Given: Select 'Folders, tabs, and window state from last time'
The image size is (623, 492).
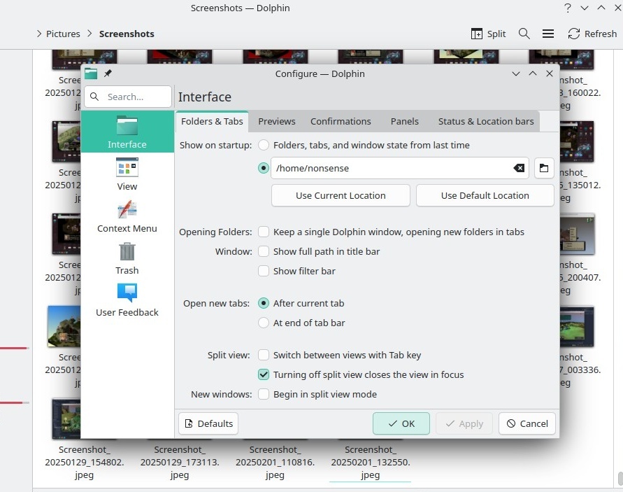Looking at the screenshot, I should pos(264,145).
